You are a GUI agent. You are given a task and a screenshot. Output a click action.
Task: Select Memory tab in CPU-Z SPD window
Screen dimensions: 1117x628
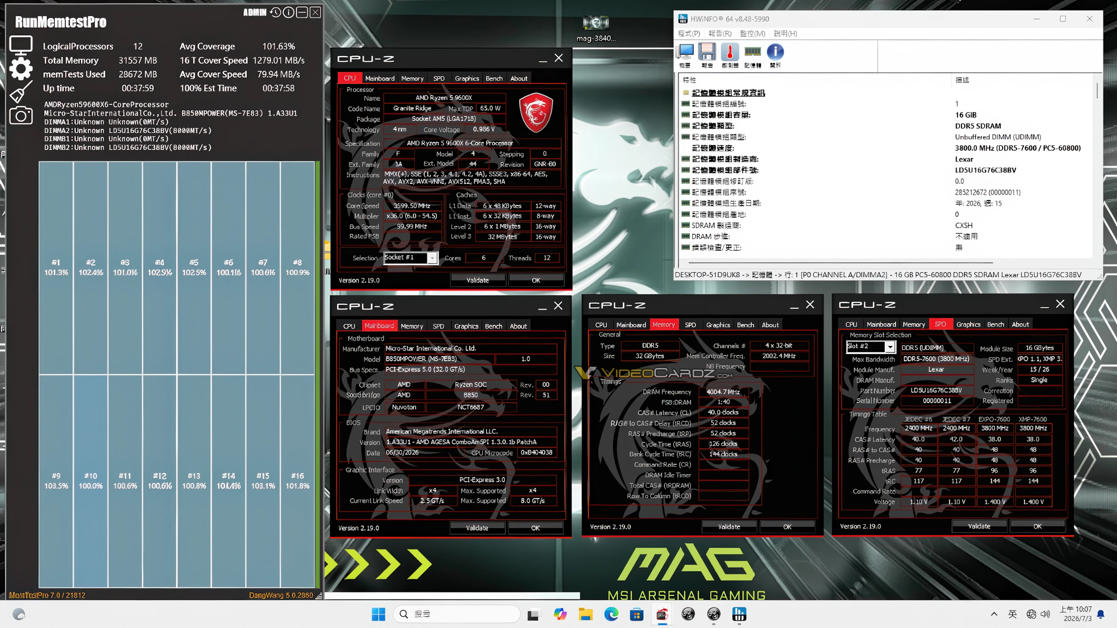[x=914, y=325]
